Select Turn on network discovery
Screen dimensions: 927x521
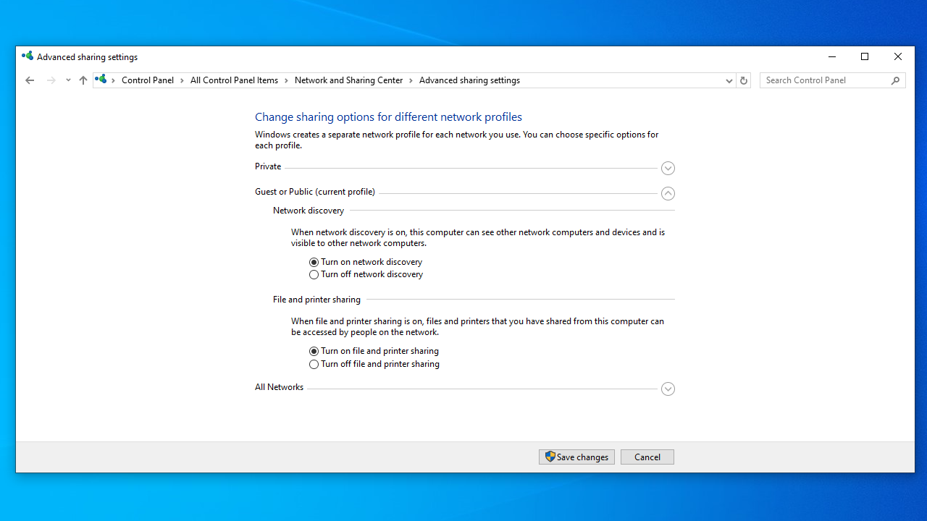coord(314,262)
